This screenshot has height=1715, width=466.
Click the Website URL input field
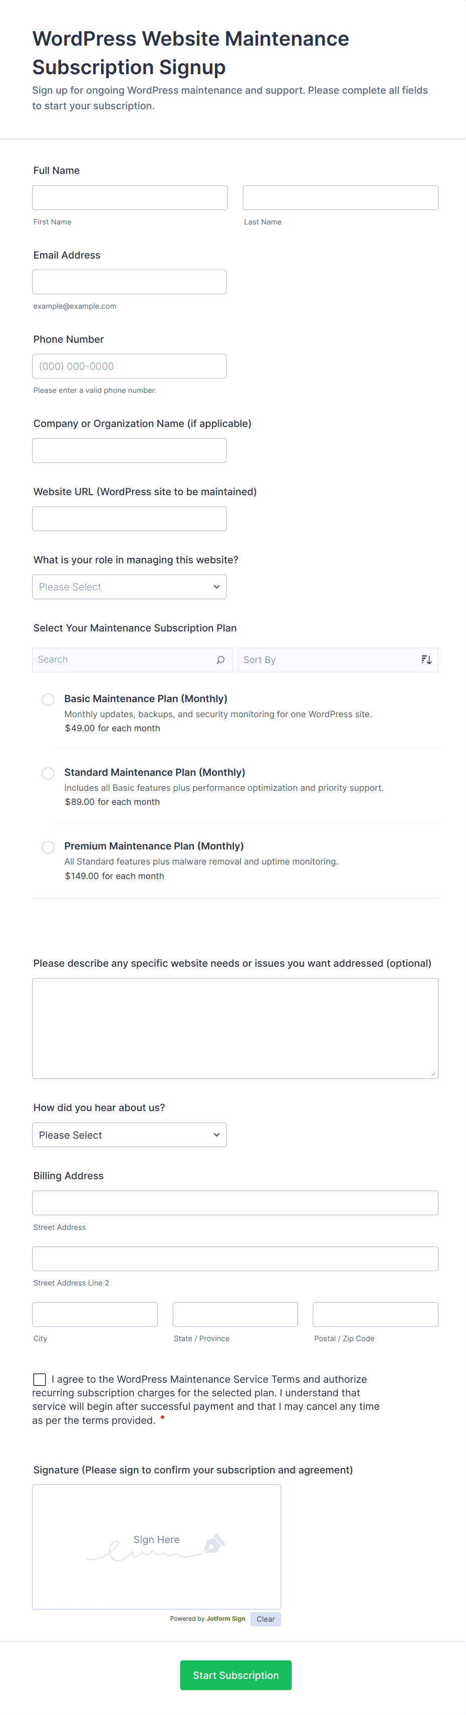(129, 519)
